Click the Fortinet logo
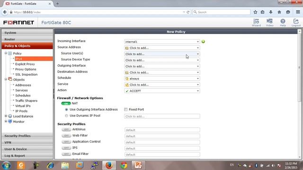The width and height of the screenshot is (303, 170). coord(19,23)
